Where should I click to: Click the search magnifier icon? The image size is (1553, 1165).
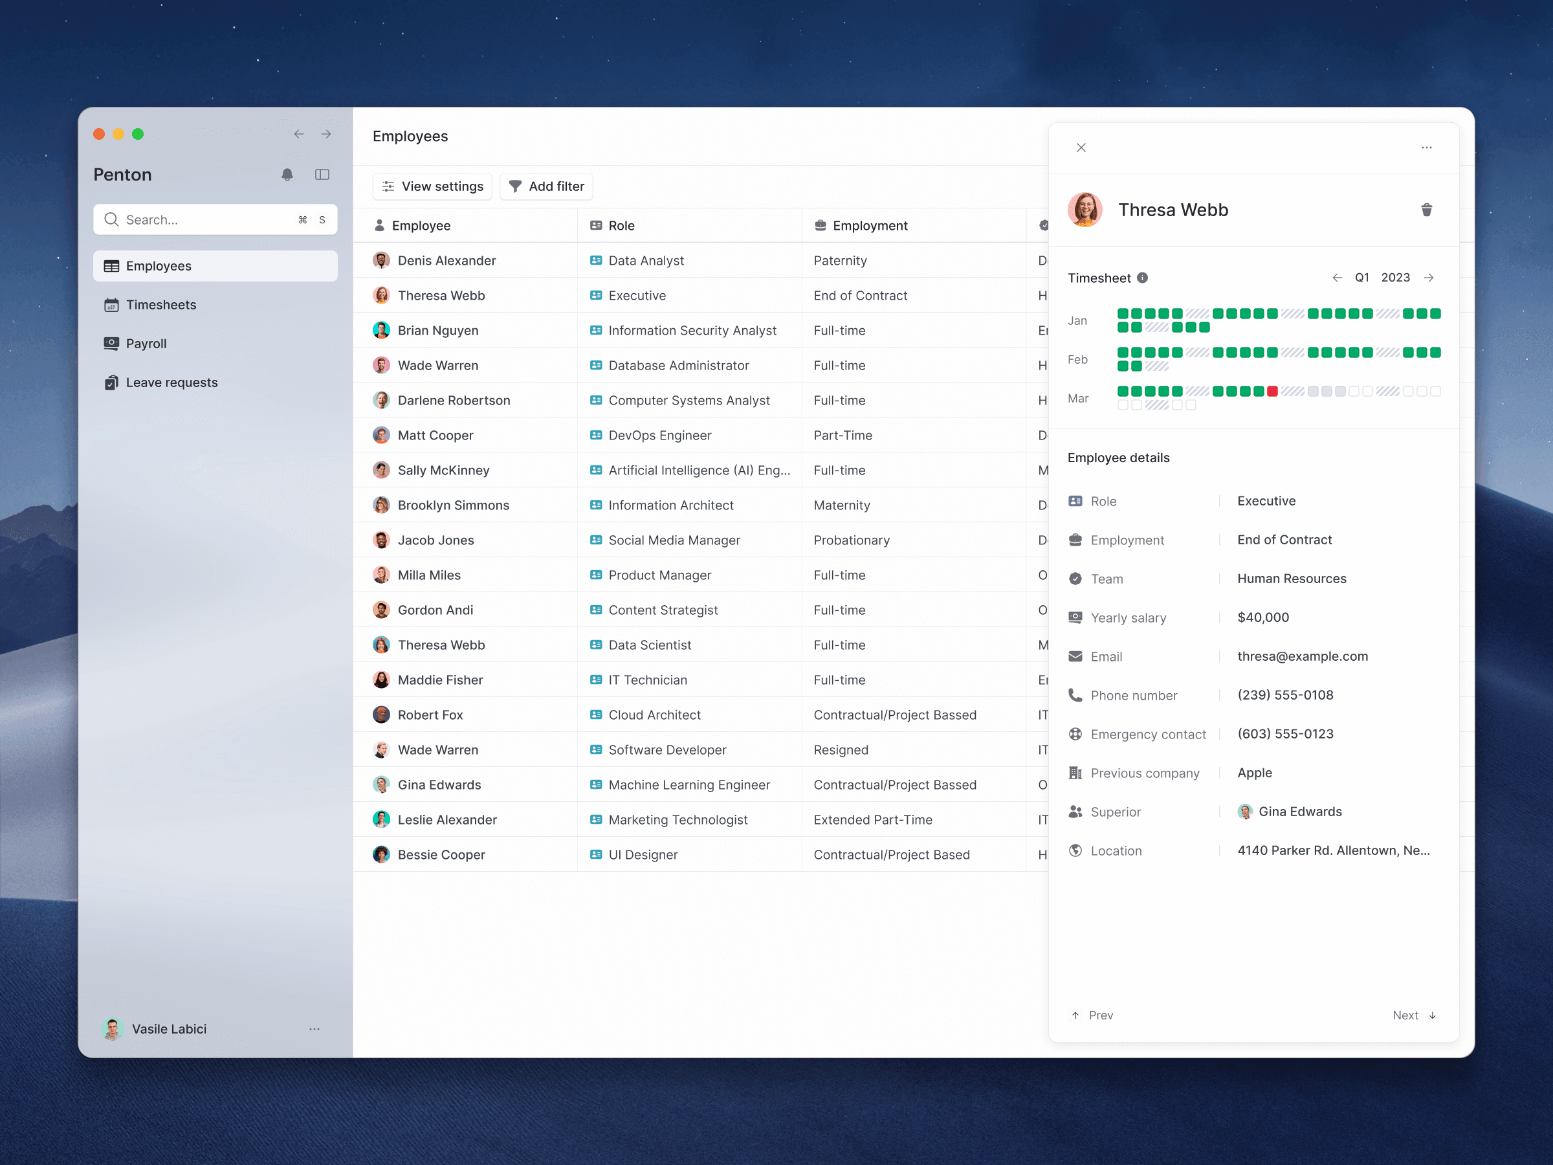coord(111,220)
